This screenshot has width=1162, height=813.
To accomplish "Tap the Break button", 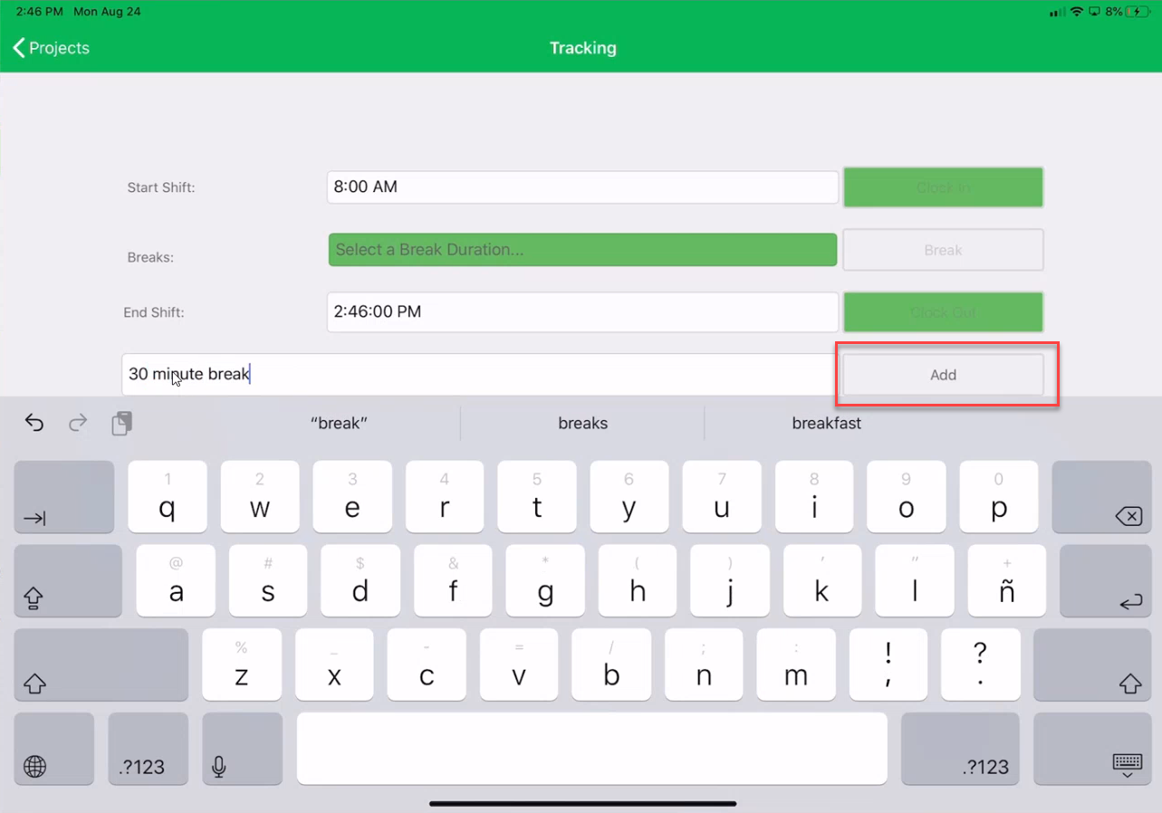I will 943,250.
